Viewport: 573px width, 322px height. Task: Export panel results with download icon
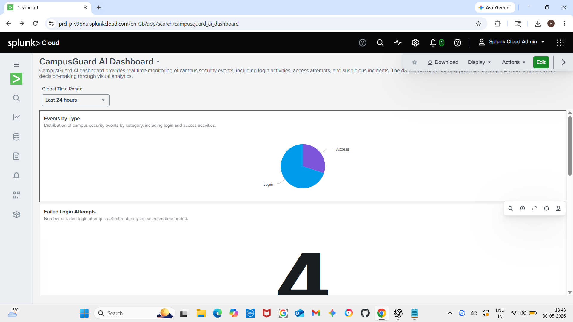click(558, 208)
